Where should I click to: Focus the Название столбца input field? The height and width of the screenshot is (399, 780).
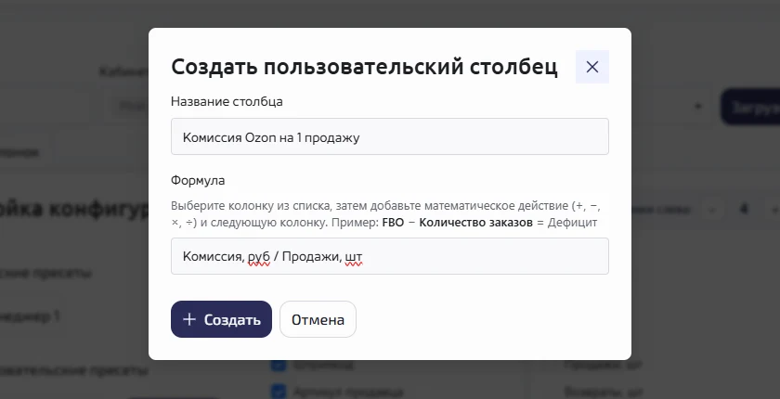[389, 136]
